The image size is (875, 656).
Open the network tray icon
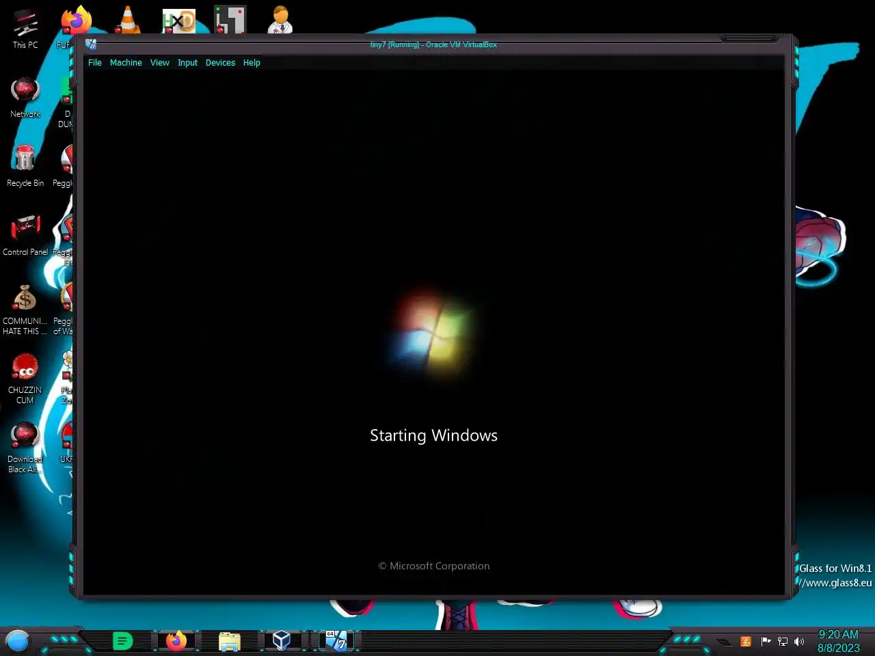783,641
